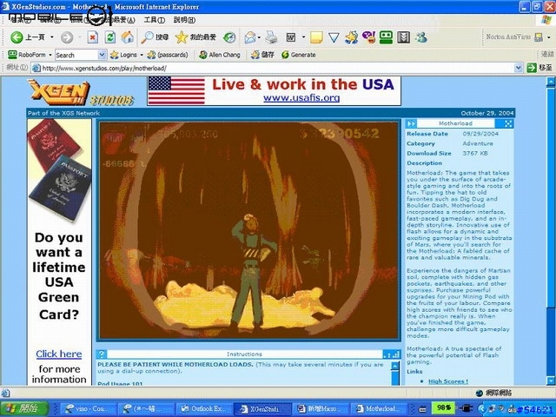Open the Media globe button
Viewport: 556px width, 417px height.
[x=229, y=37]
